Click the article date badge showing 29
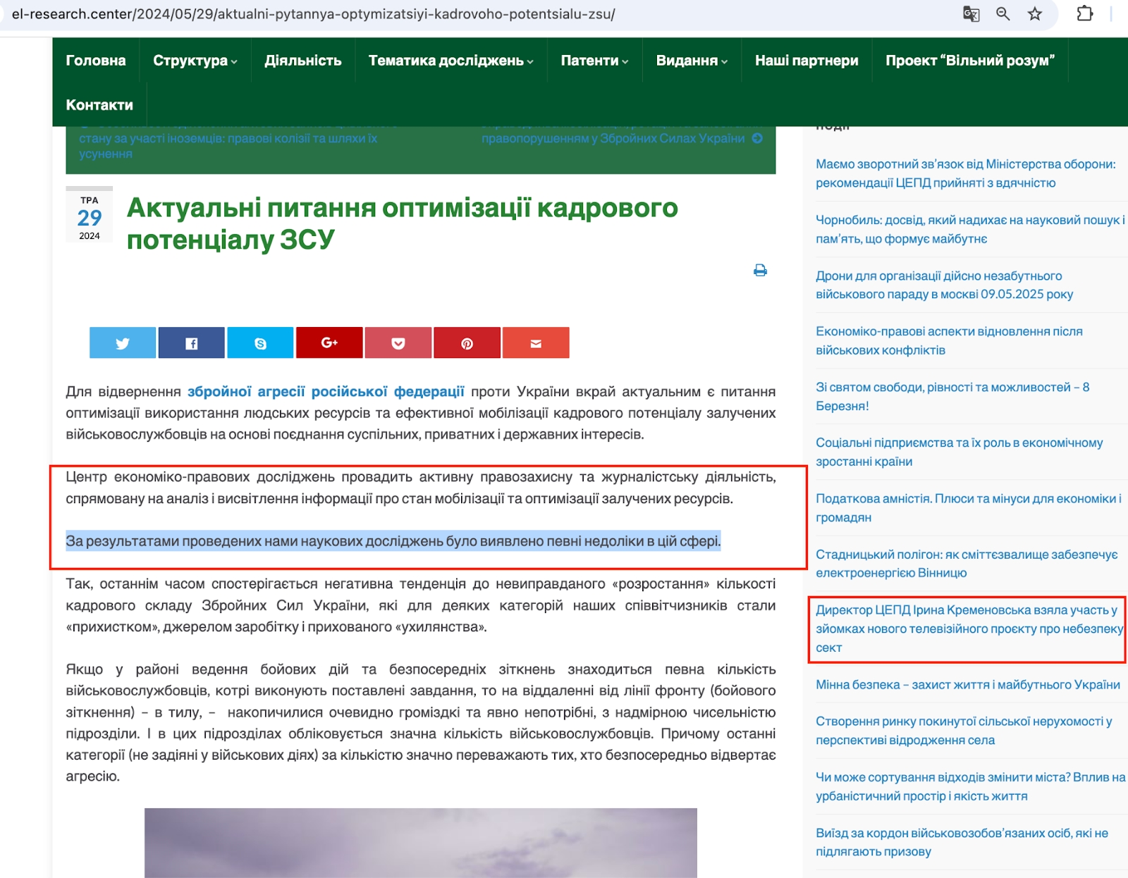The width and height of the screenshot is (1128, 878). [90, 215]
